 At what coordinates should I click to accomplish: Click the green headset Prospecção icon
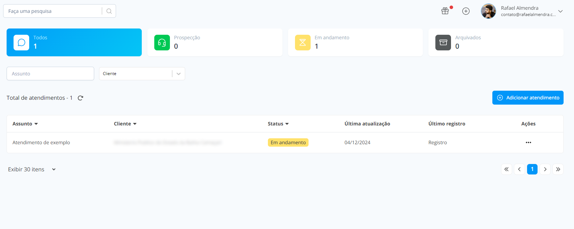click(162, 42)
